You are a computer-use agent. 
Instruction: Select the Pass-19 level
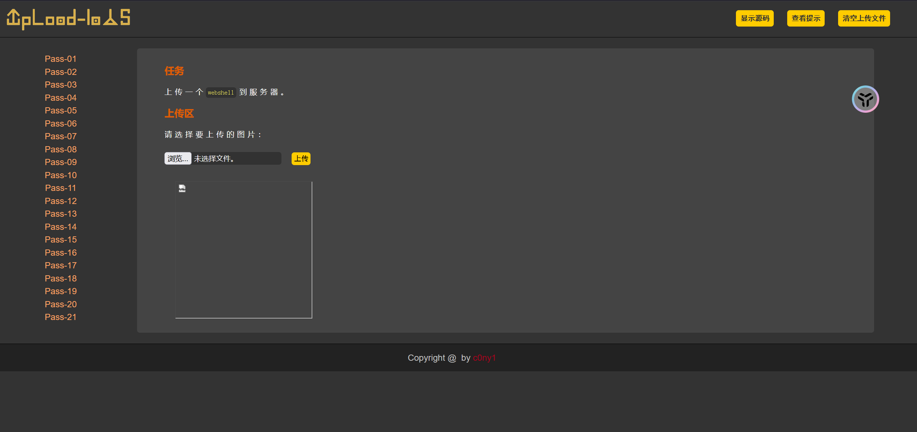coord(61,291)
